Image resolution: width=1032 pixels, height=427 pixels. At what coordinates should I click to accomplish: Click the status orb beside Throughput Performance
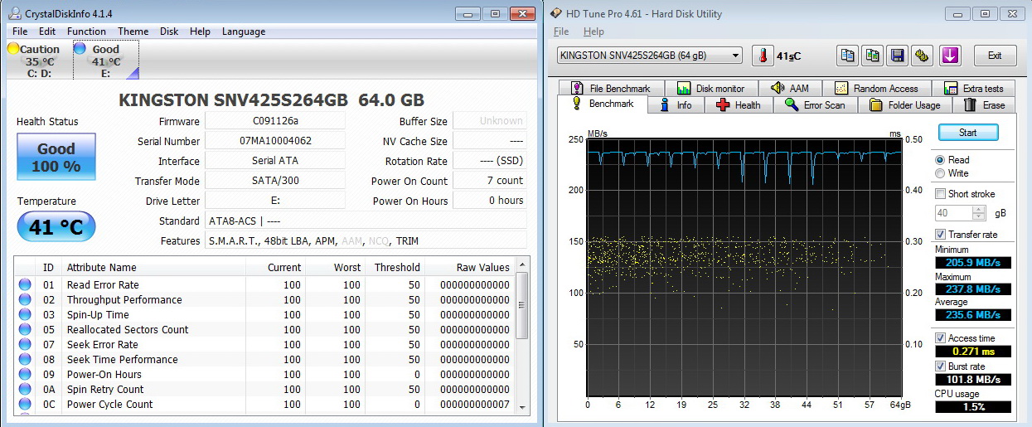(x=25, y=299)
